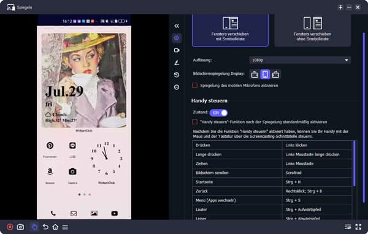Click the 'Zurück' row label

click(202, 191)
